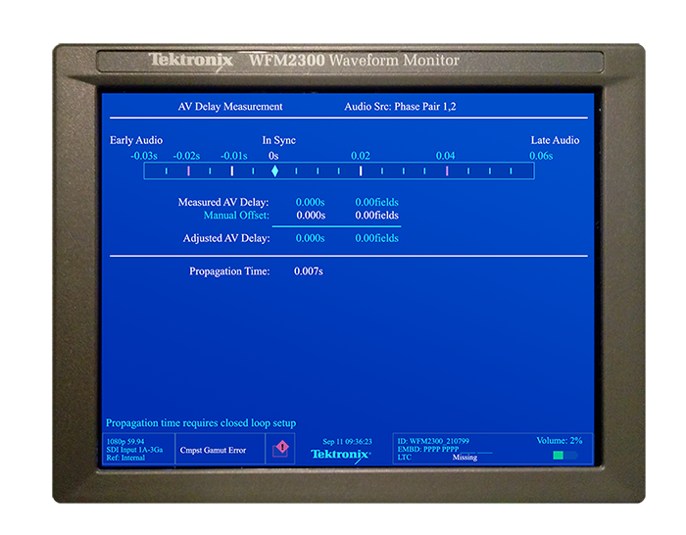
Task: Click the WFM2300 Waveform Monitor bezel label
Action: tap(354, 60)
